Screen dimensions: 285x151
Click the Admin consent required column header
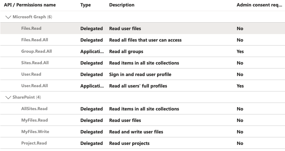pyautogui.click(x=259, y=5)
